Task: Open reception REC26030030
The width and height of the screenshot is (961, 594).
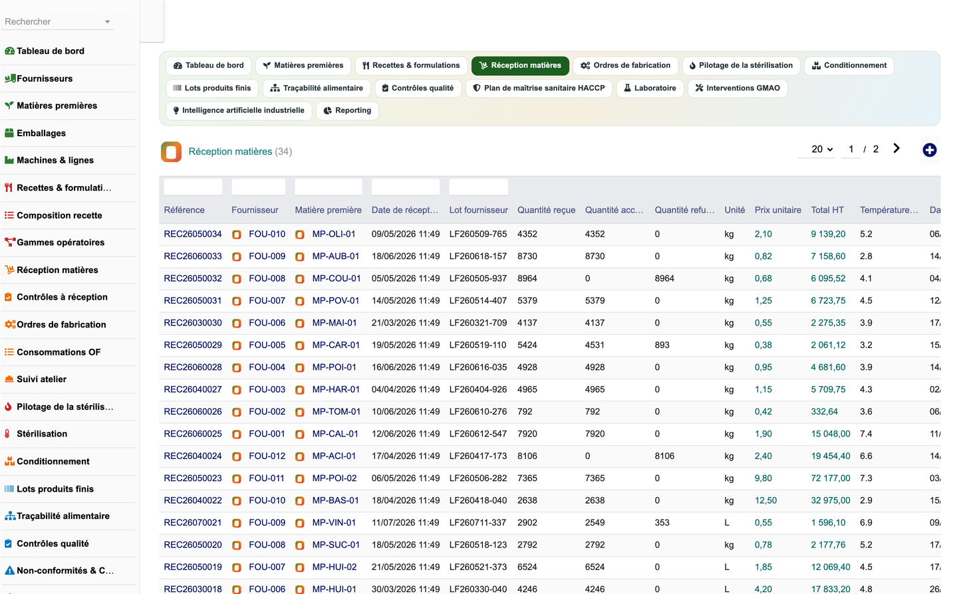Action: point(193,323)
